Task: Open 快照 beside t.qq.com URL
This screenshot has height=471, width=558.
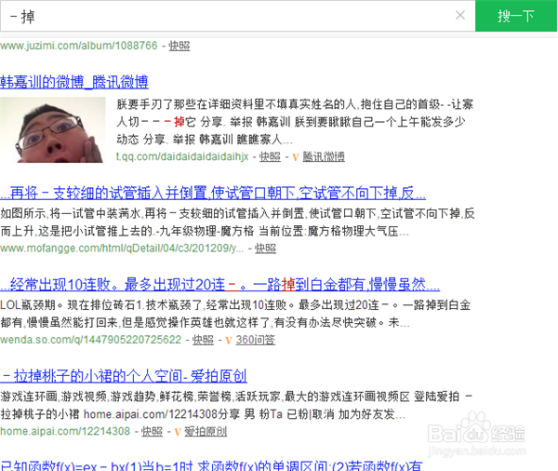Action: [270, 156]
